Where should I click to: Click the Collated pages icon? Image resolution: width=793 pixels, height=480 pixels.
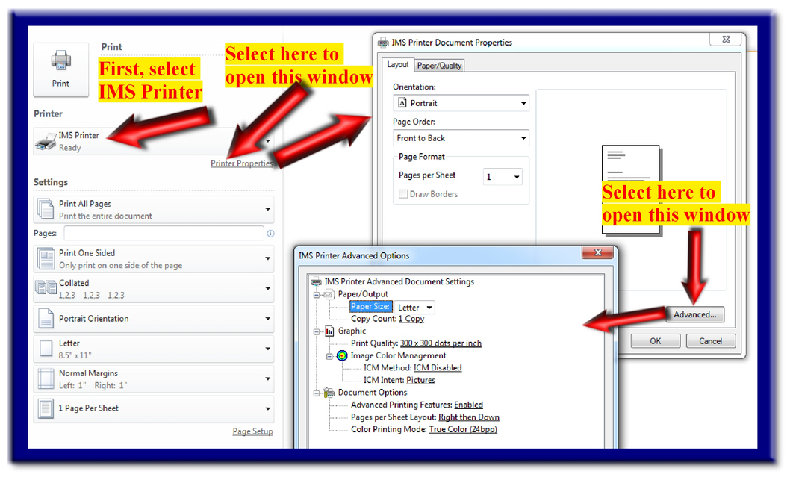click(x=46, y=288)
